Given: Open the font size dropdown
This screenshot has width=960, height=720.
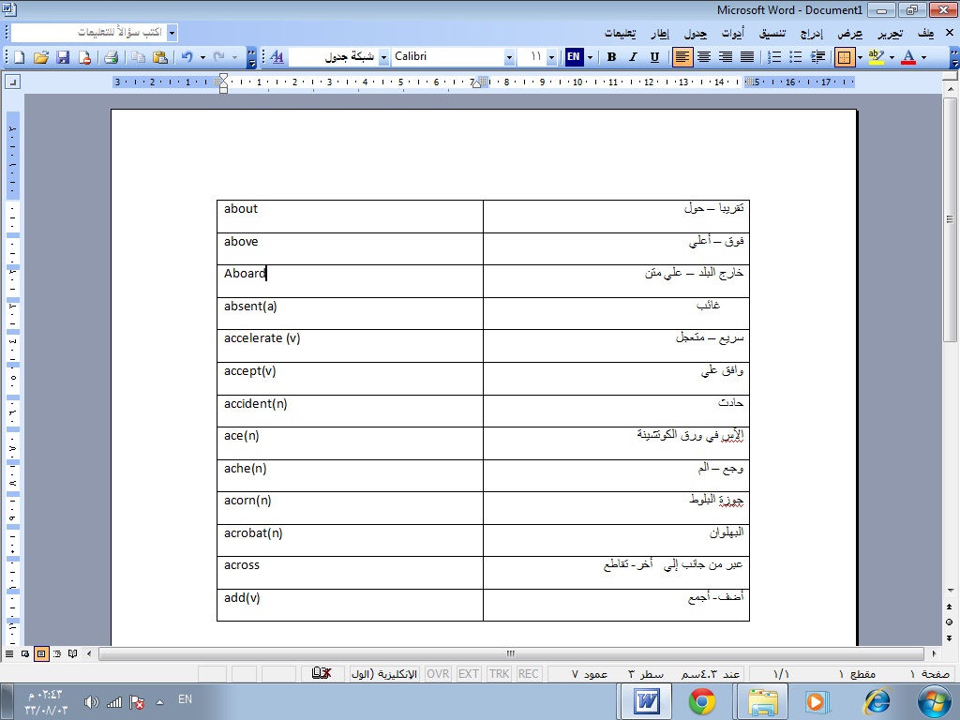Looking at the screenshot, I should [x=551, y=57].
